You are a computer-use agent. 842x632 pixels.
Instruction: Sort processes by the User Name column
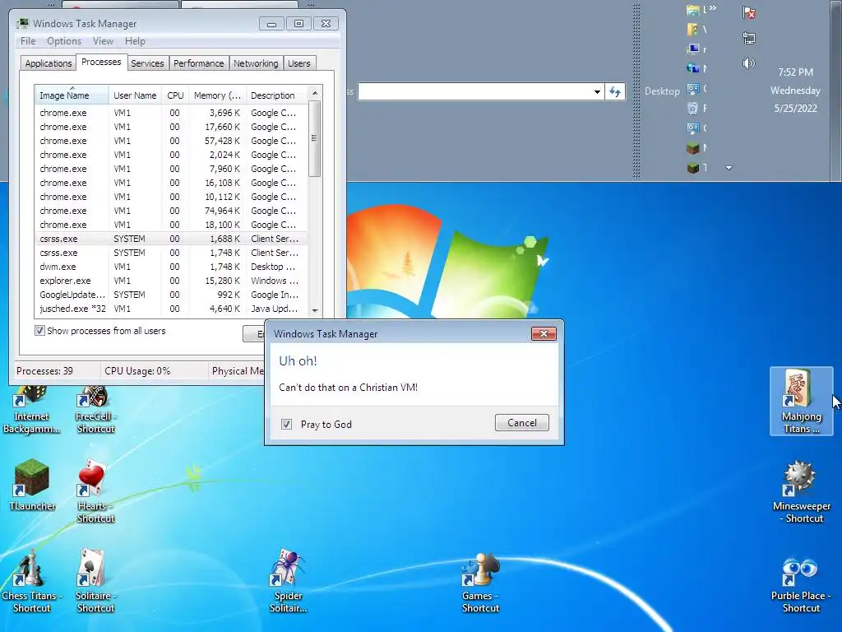pyautogui.click(x=135, y=95)
